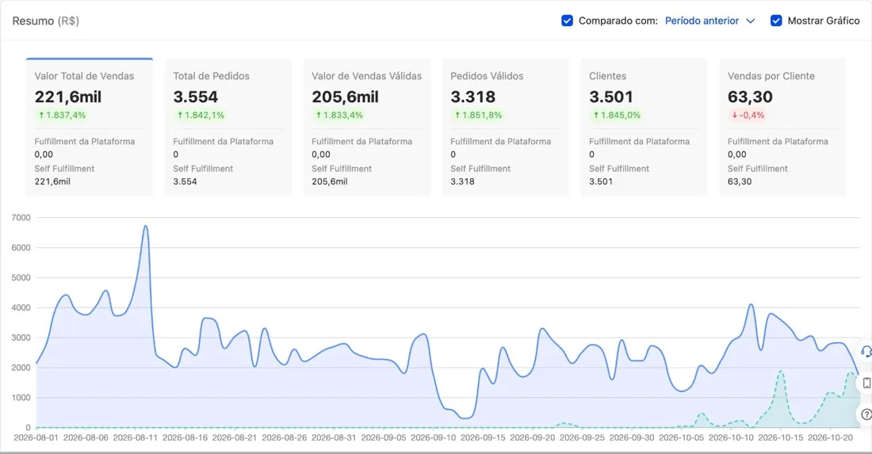
Task: Click Fulfillment da Plataforma in Total de Pedidos card
Action: [x=223, y=141]
